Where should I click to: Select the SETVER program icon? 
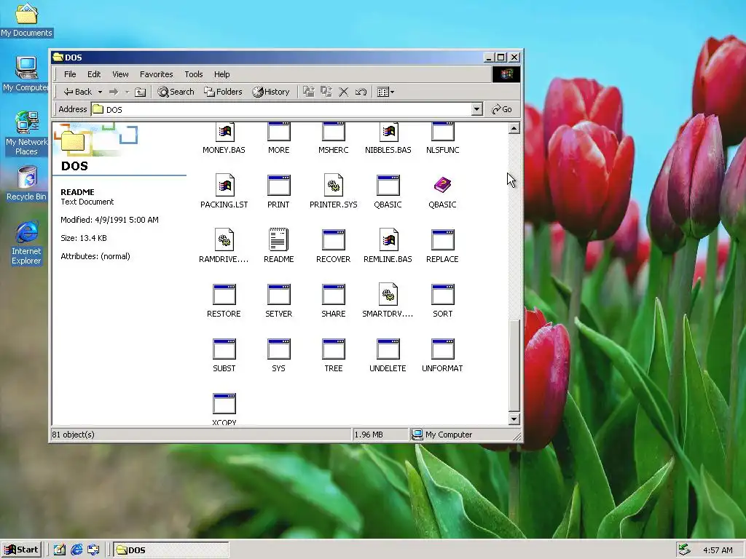279,295
